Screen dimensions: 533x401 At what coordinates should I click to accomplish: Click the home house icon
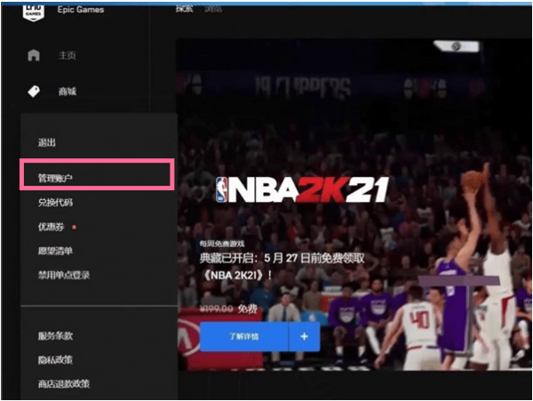pyautogui.click(x=34, y=55)
